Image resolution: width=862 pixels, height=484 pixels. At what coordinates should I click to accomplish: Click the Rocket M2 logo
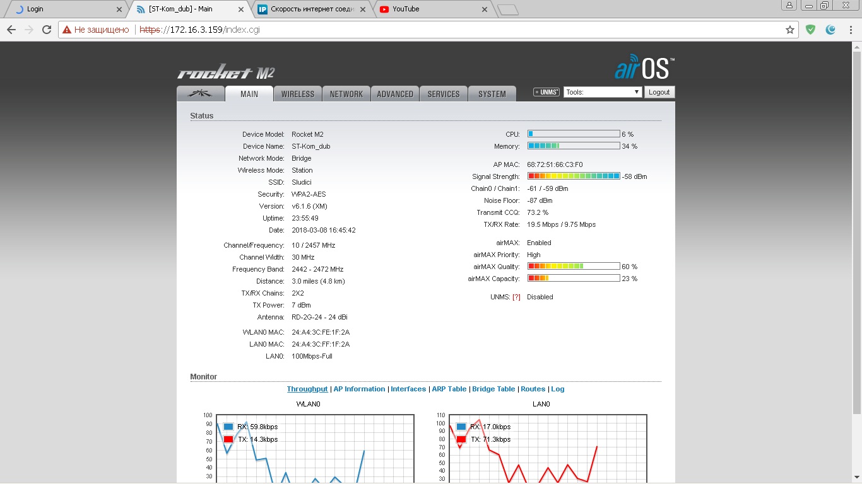225,72
